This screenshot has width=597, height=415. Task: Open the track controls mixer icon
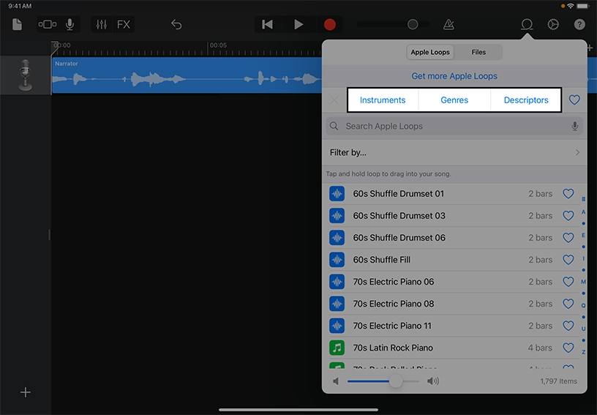[x=102, y=24]
